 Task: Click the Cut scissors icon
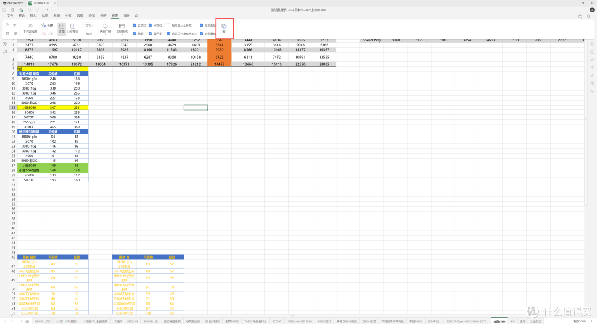pos(15,25)
